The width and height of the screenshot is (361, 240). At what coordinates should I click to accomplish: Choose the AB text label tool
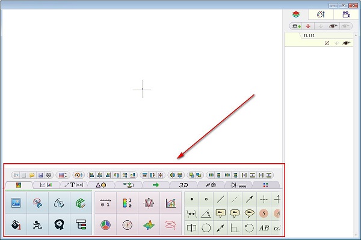point(264,228)
